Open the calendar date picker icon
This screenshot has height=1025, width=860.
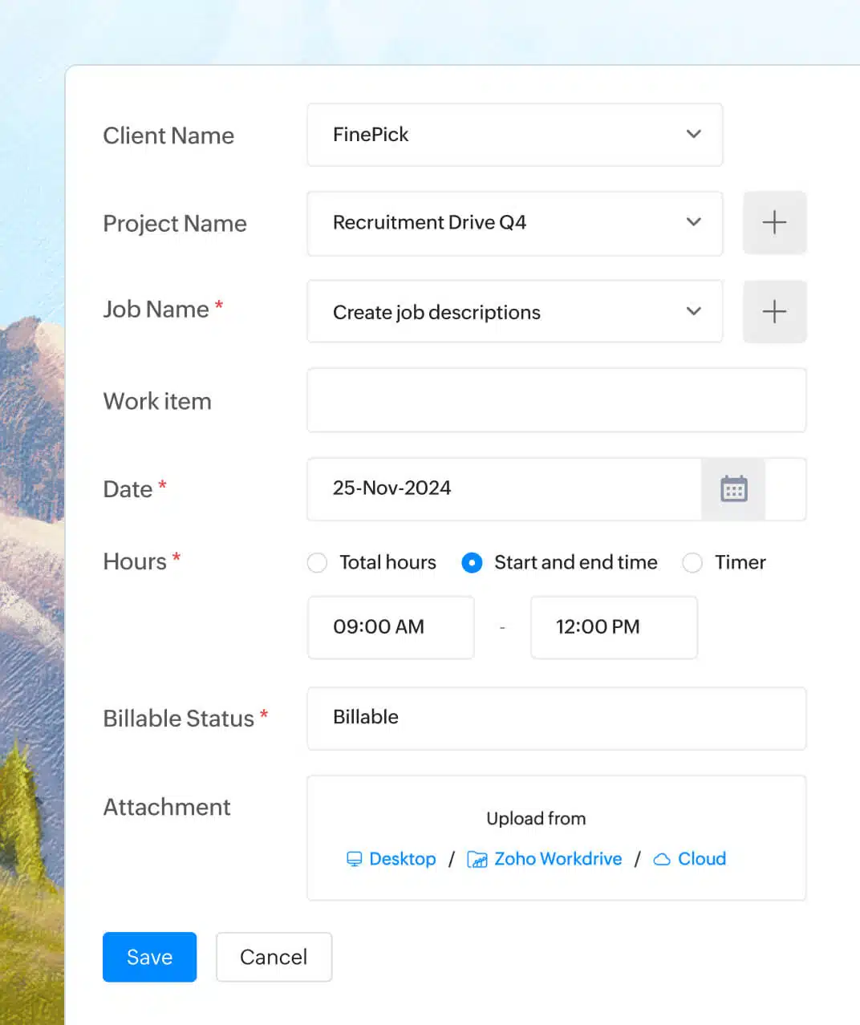tap(733, 488)
